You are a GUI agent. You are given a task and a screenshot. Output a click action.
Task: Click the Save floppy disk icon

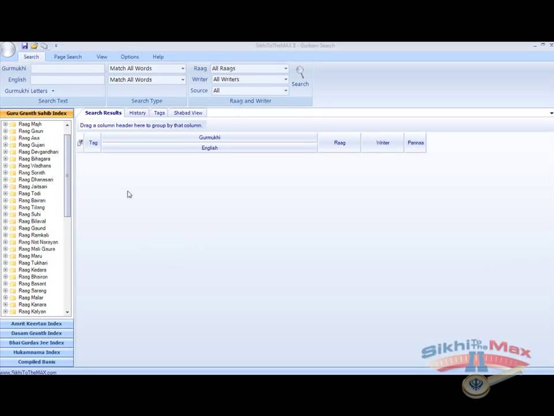25,46
